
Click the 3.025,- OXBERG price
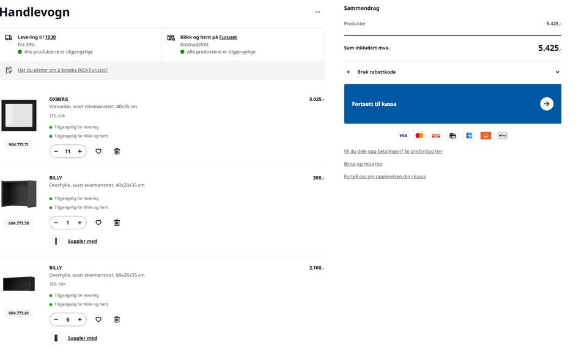pos(317,99)
